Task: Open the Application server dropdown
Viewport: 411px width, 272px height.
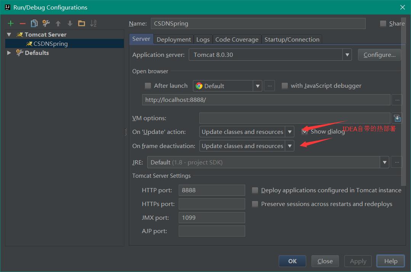Action: [347, 55]
